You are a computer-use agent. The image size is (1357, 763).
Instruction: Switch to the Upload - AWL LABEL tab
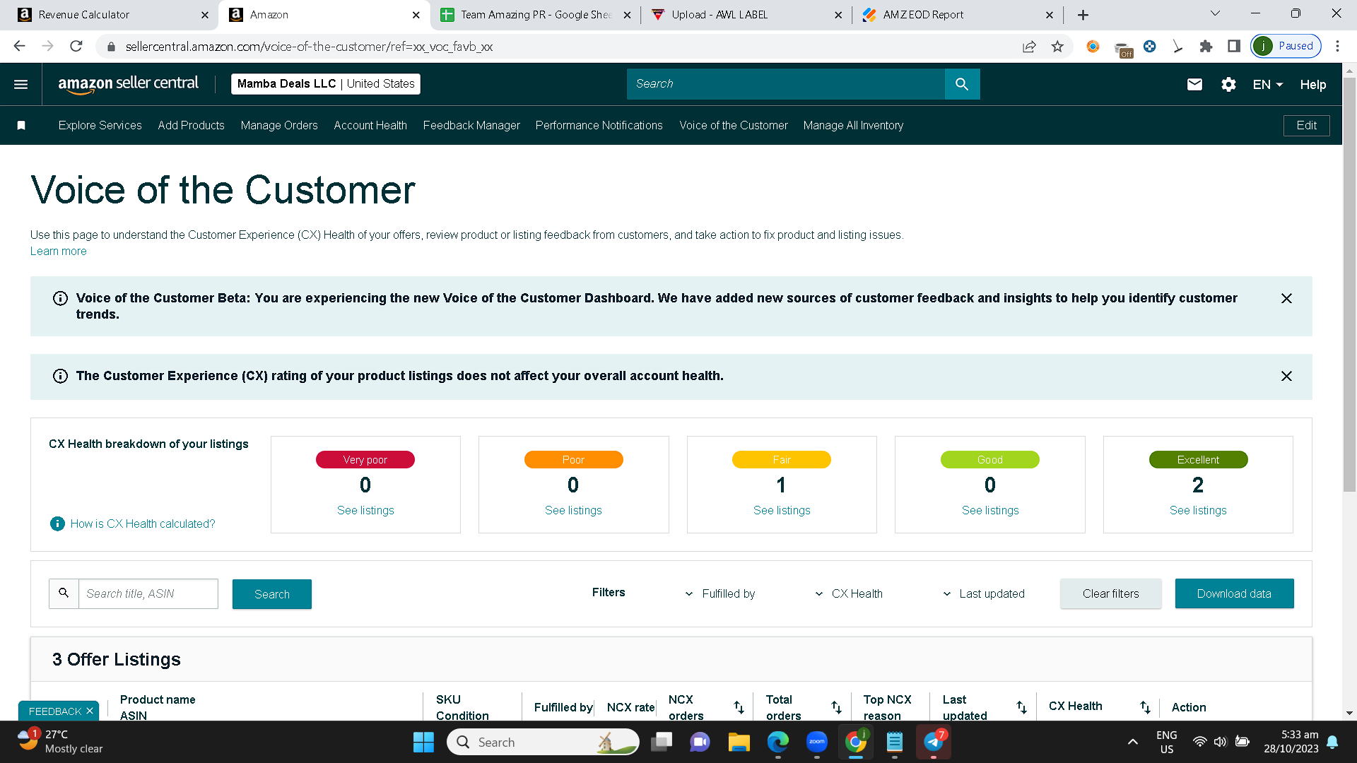[x=746, y=15]
